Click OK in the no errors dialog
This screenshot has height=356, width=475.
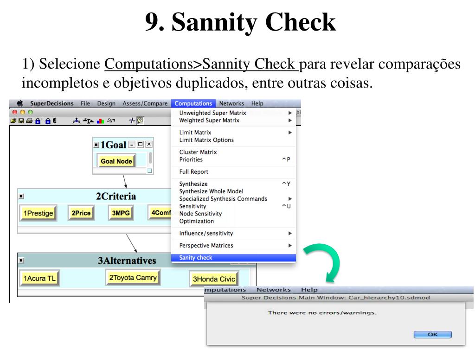[433, 334]
